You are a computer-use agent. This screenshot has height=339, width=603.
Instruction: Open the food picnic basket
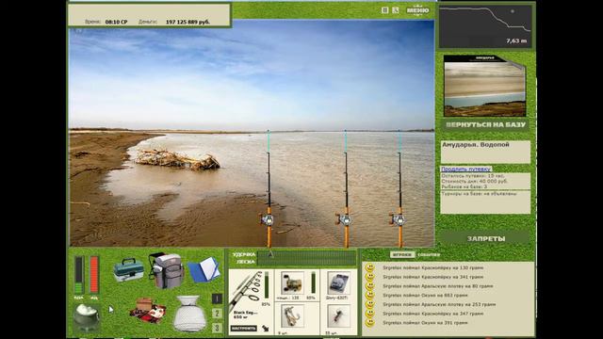click(x=148, y=311)
